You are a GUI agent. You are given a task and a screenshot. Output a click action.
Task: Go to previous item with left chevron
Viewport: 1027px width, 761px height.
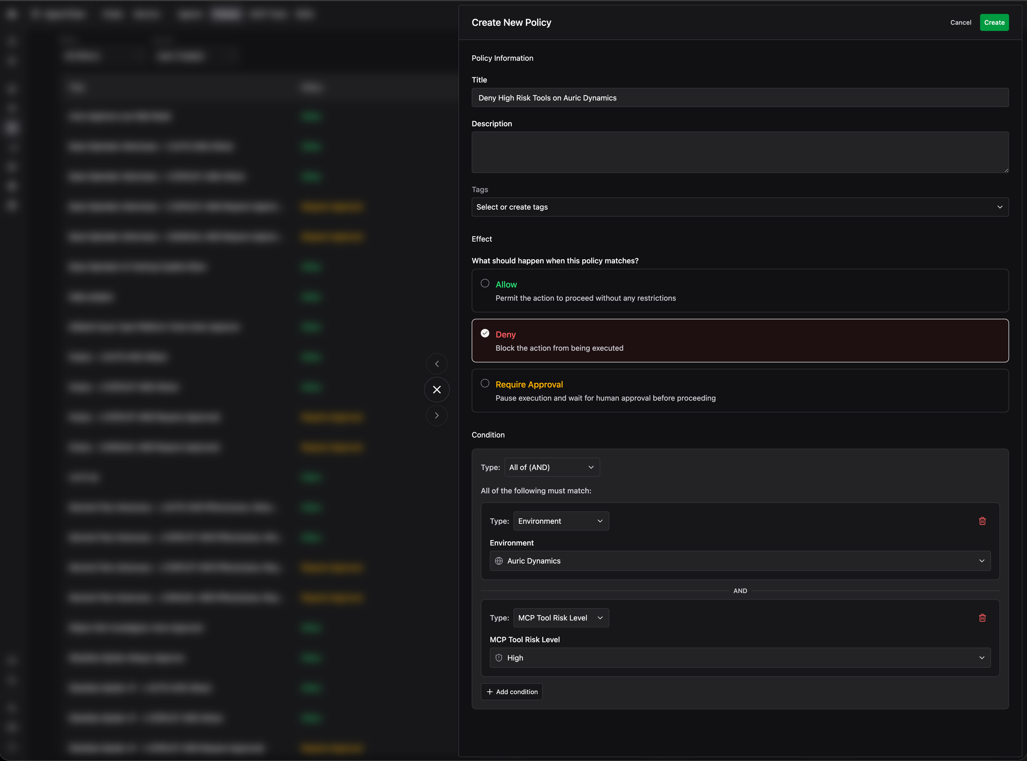(x=437, y=364)
